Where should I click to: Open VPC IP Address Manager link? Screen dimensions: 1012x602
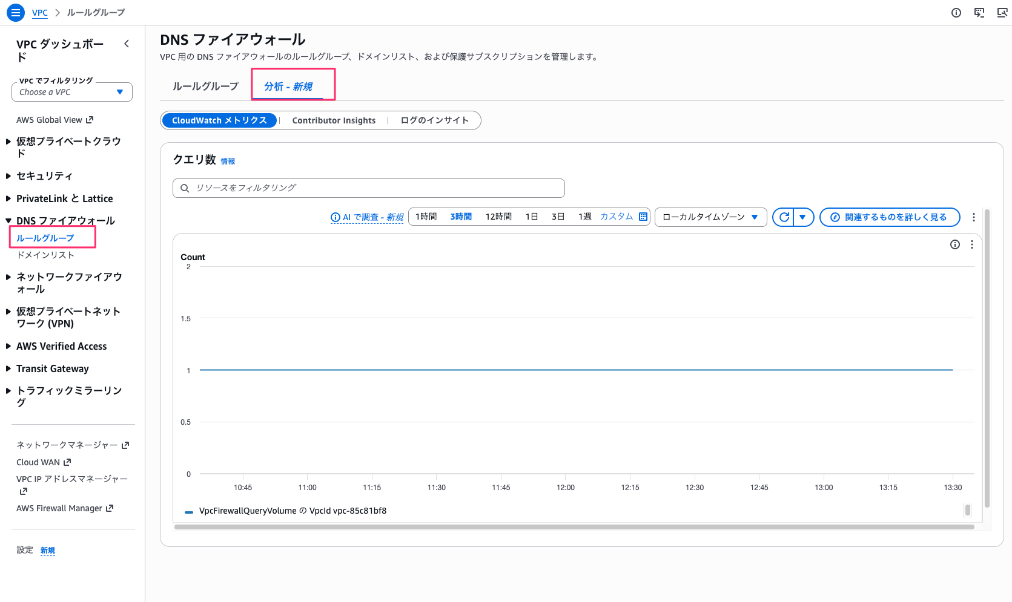pyautogui.click(x=72, y=485)
